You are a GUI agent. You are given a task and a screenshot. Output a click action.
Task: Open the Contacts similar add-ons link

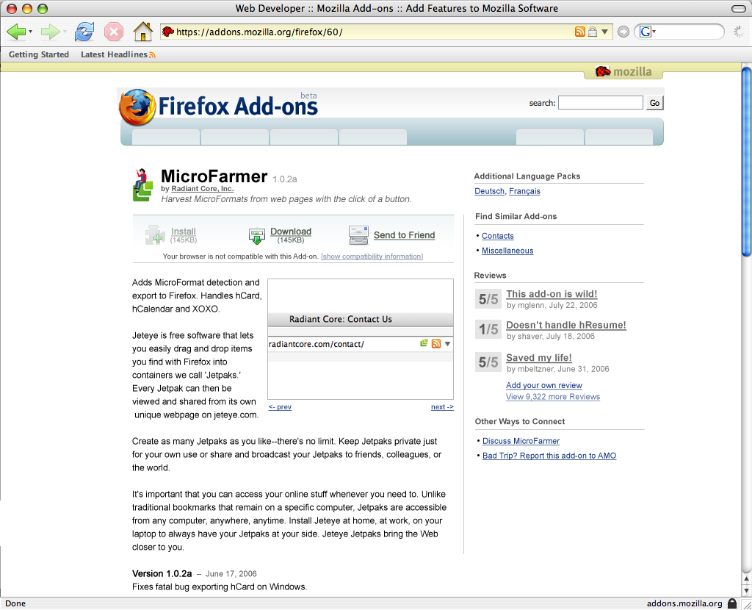tap(497, 236)
